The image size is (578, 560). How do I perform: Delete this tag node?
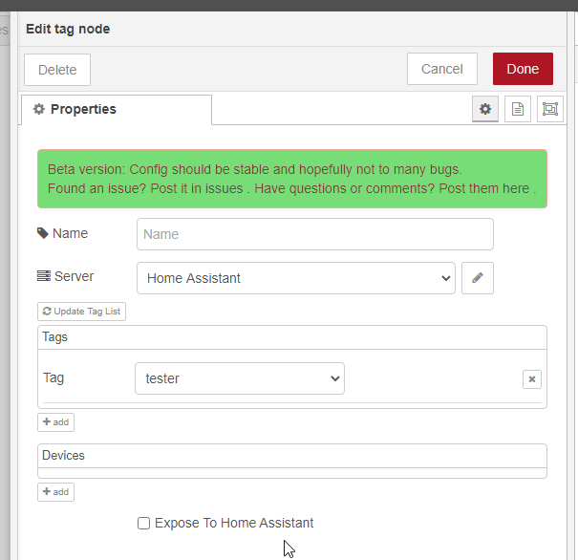coord(57,70)
